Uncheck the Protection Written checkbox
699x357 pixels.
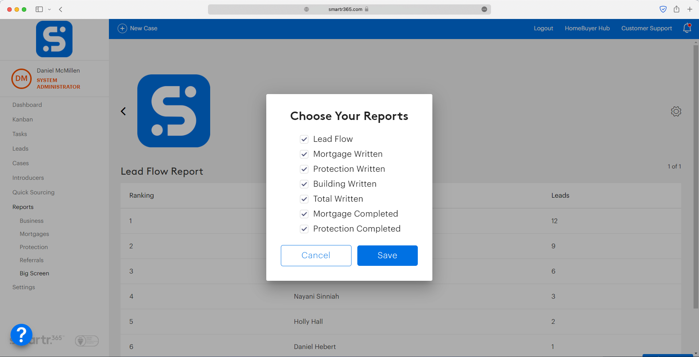click(x=304, y=169)
